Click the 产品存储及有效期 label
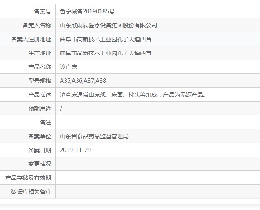Viewport: 260px width, 210px height. [x=28, y=178]
